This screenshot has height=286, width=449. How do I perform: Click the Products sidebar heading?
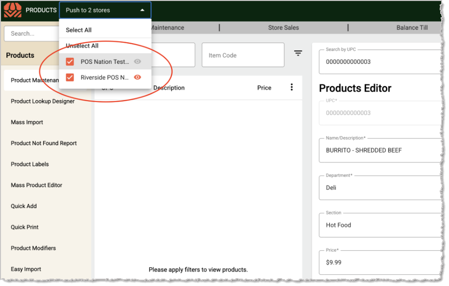point(20,55)
